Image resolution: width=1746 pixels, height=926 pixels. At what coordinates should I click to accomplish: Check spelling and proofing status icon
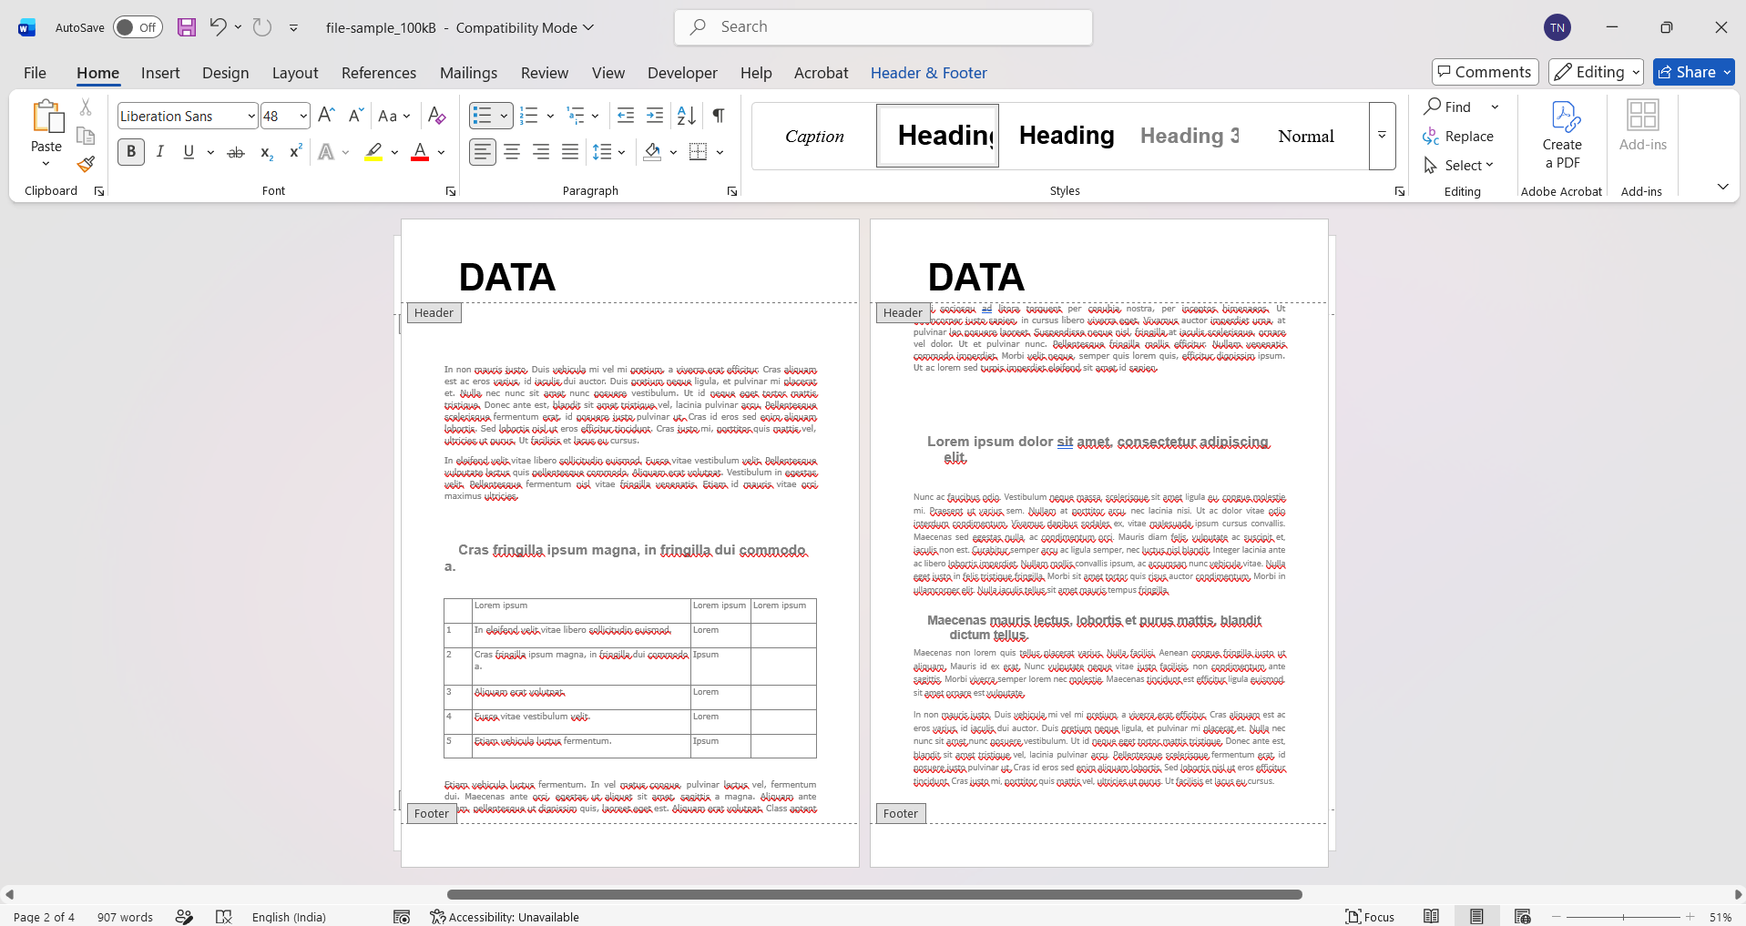tap(224, 916)
